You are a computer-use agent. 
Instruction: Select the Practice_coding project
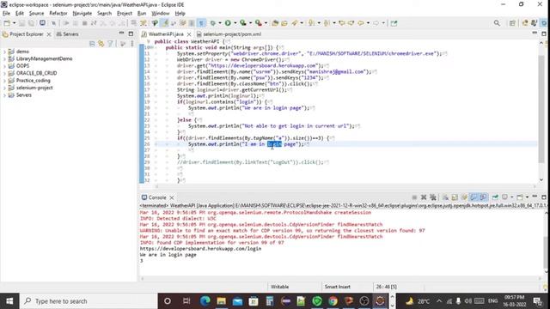pyautogui.click(x=33, y=81)
